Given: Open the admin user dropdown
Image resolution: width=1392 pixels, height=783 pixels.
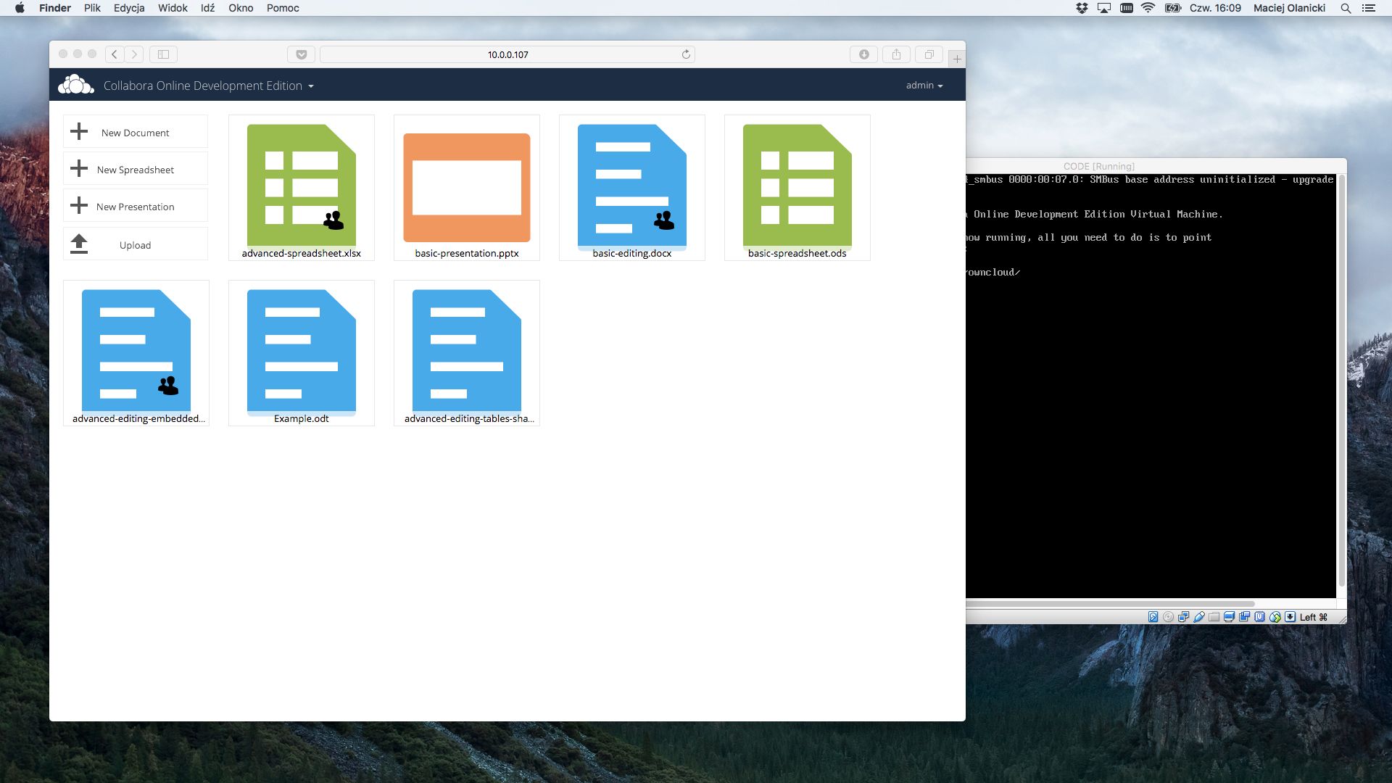Looking at the screenshot, I should [924, 86].
